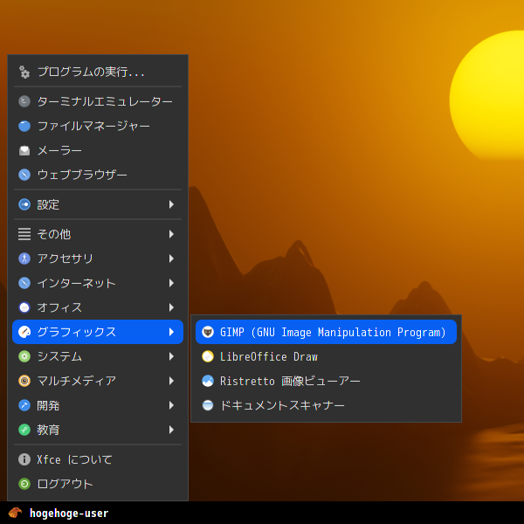Viewport: 524px width, 524px height.
Task: Click the インターネット label
Action: 76,283
